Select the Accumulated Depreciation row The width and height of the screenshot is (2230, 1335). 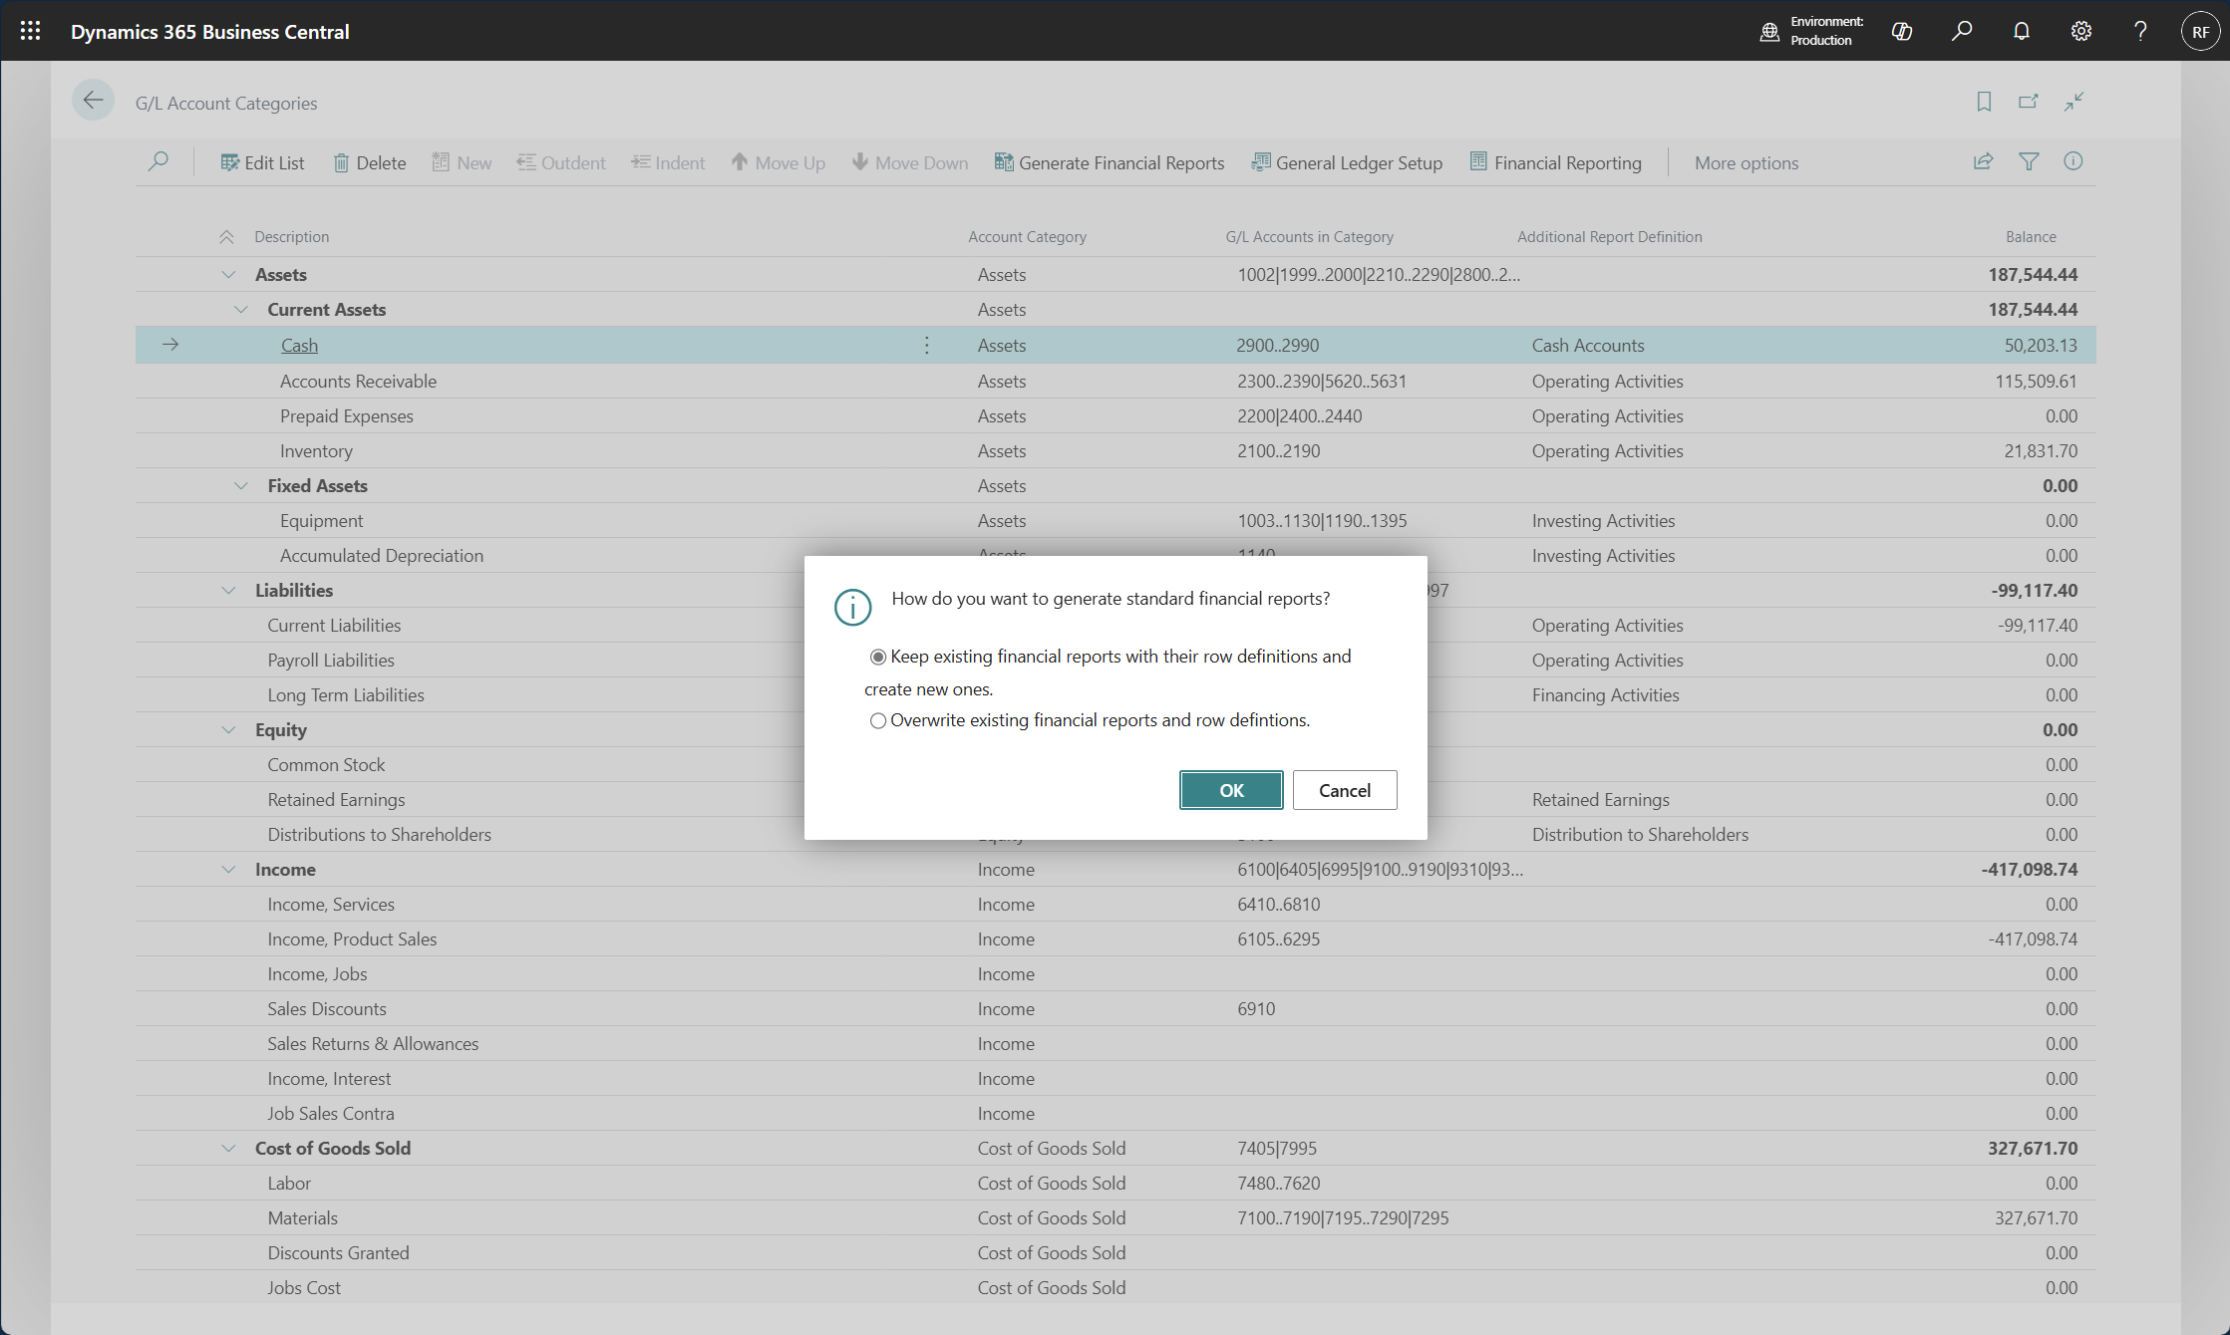pyautogui.click(x=1115, y=556)
